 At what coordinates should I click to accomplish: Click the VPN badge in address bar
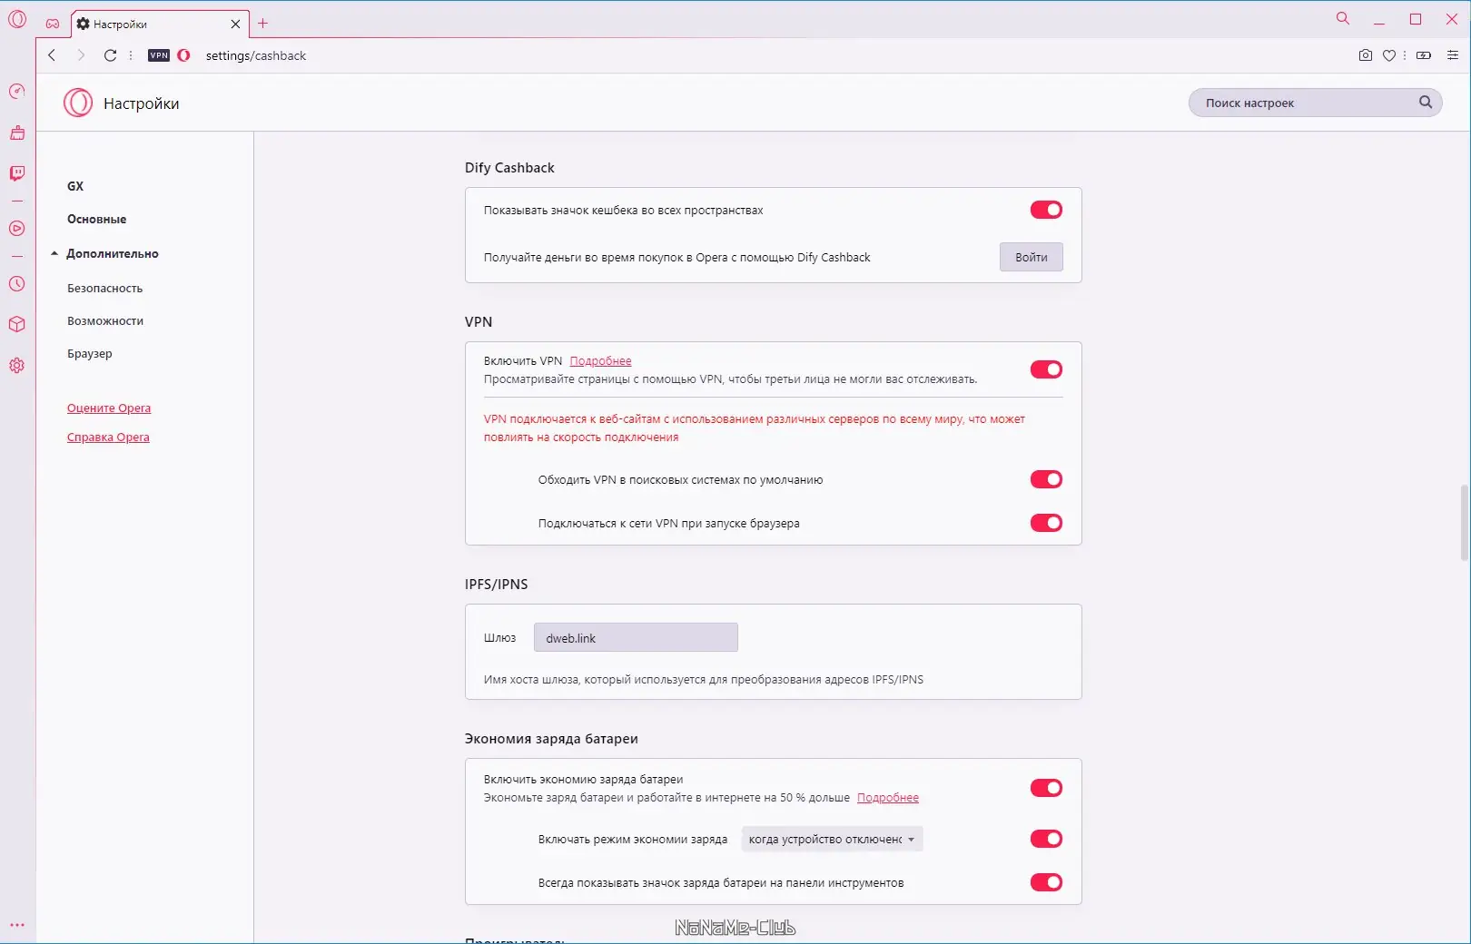[x=159, y=55]
